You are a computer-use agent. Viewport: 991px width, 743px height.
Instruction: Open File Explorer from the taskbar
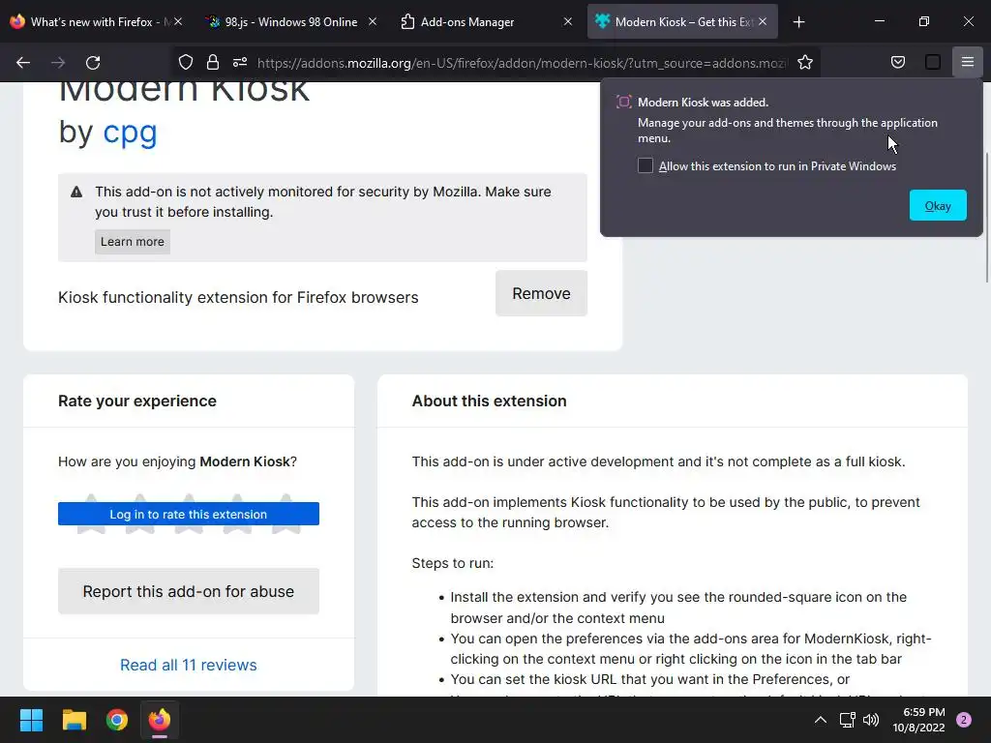click(x=74, y=720)
